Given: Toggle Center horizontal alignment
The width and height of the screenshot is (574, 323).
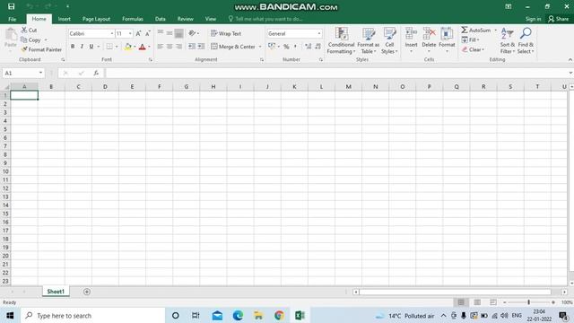Looking at the screenshot, I should click(170, 47).
